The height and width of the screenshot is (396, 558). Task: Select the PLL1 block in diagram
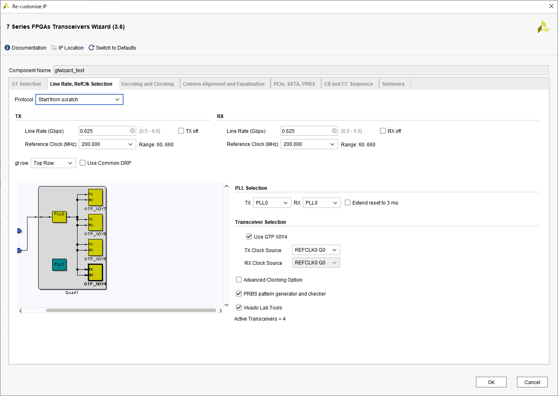pos(59,265)
